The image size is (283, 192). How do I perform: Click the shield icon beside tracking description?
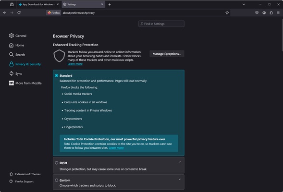[x=59, y=56]
